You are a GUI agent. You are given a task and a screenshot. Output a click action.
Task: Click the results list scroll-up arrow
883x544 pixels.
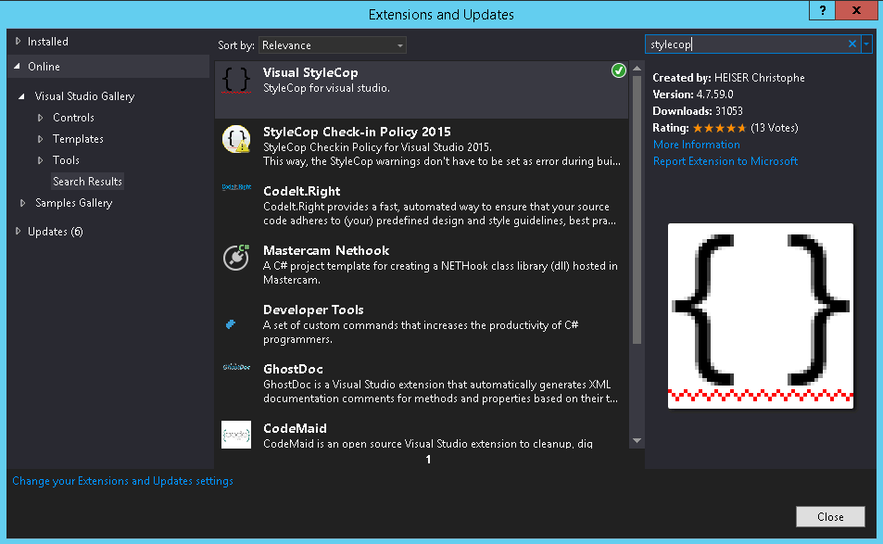(637, 69)
